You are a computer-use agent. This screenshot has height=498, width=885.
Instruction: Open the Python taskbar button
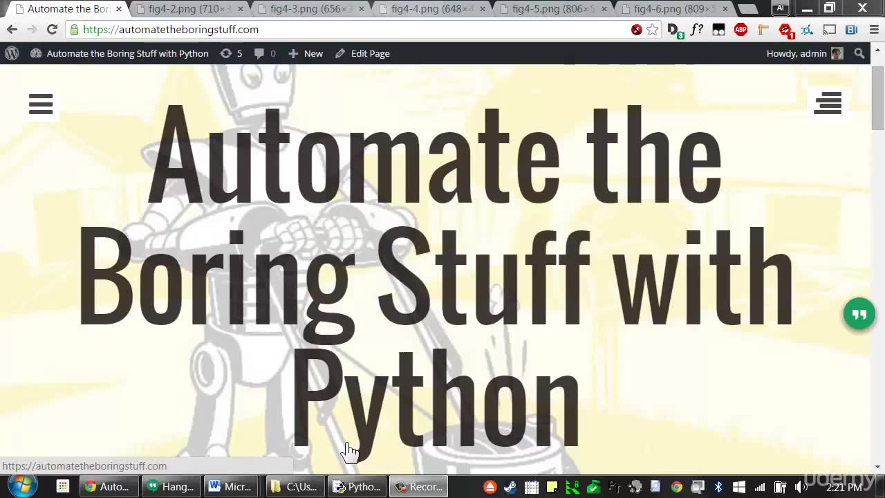357,487
